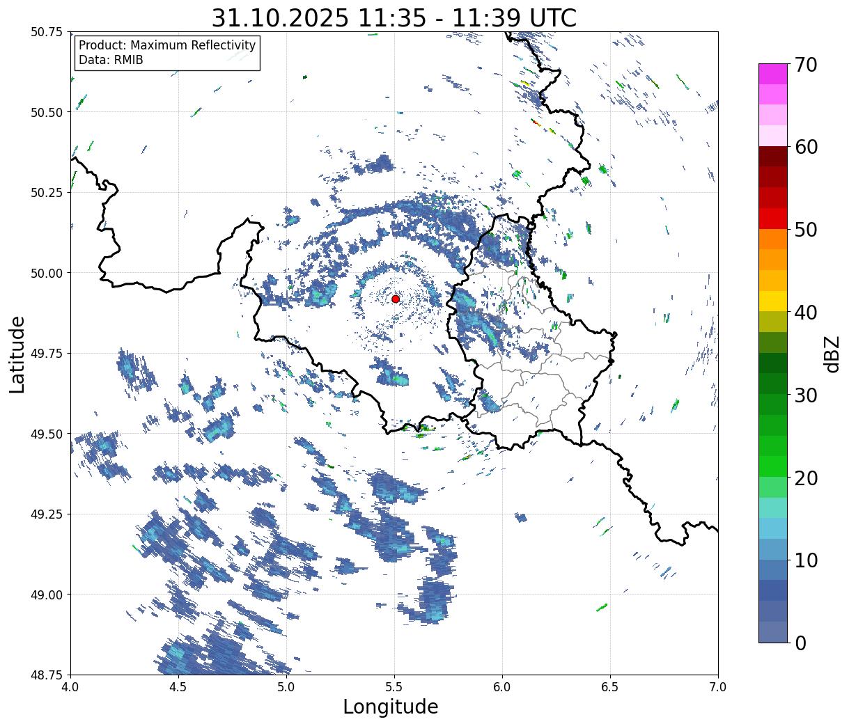Click the latitude tick label 50.25
The image size is (849, 724).
pos(47,193)
